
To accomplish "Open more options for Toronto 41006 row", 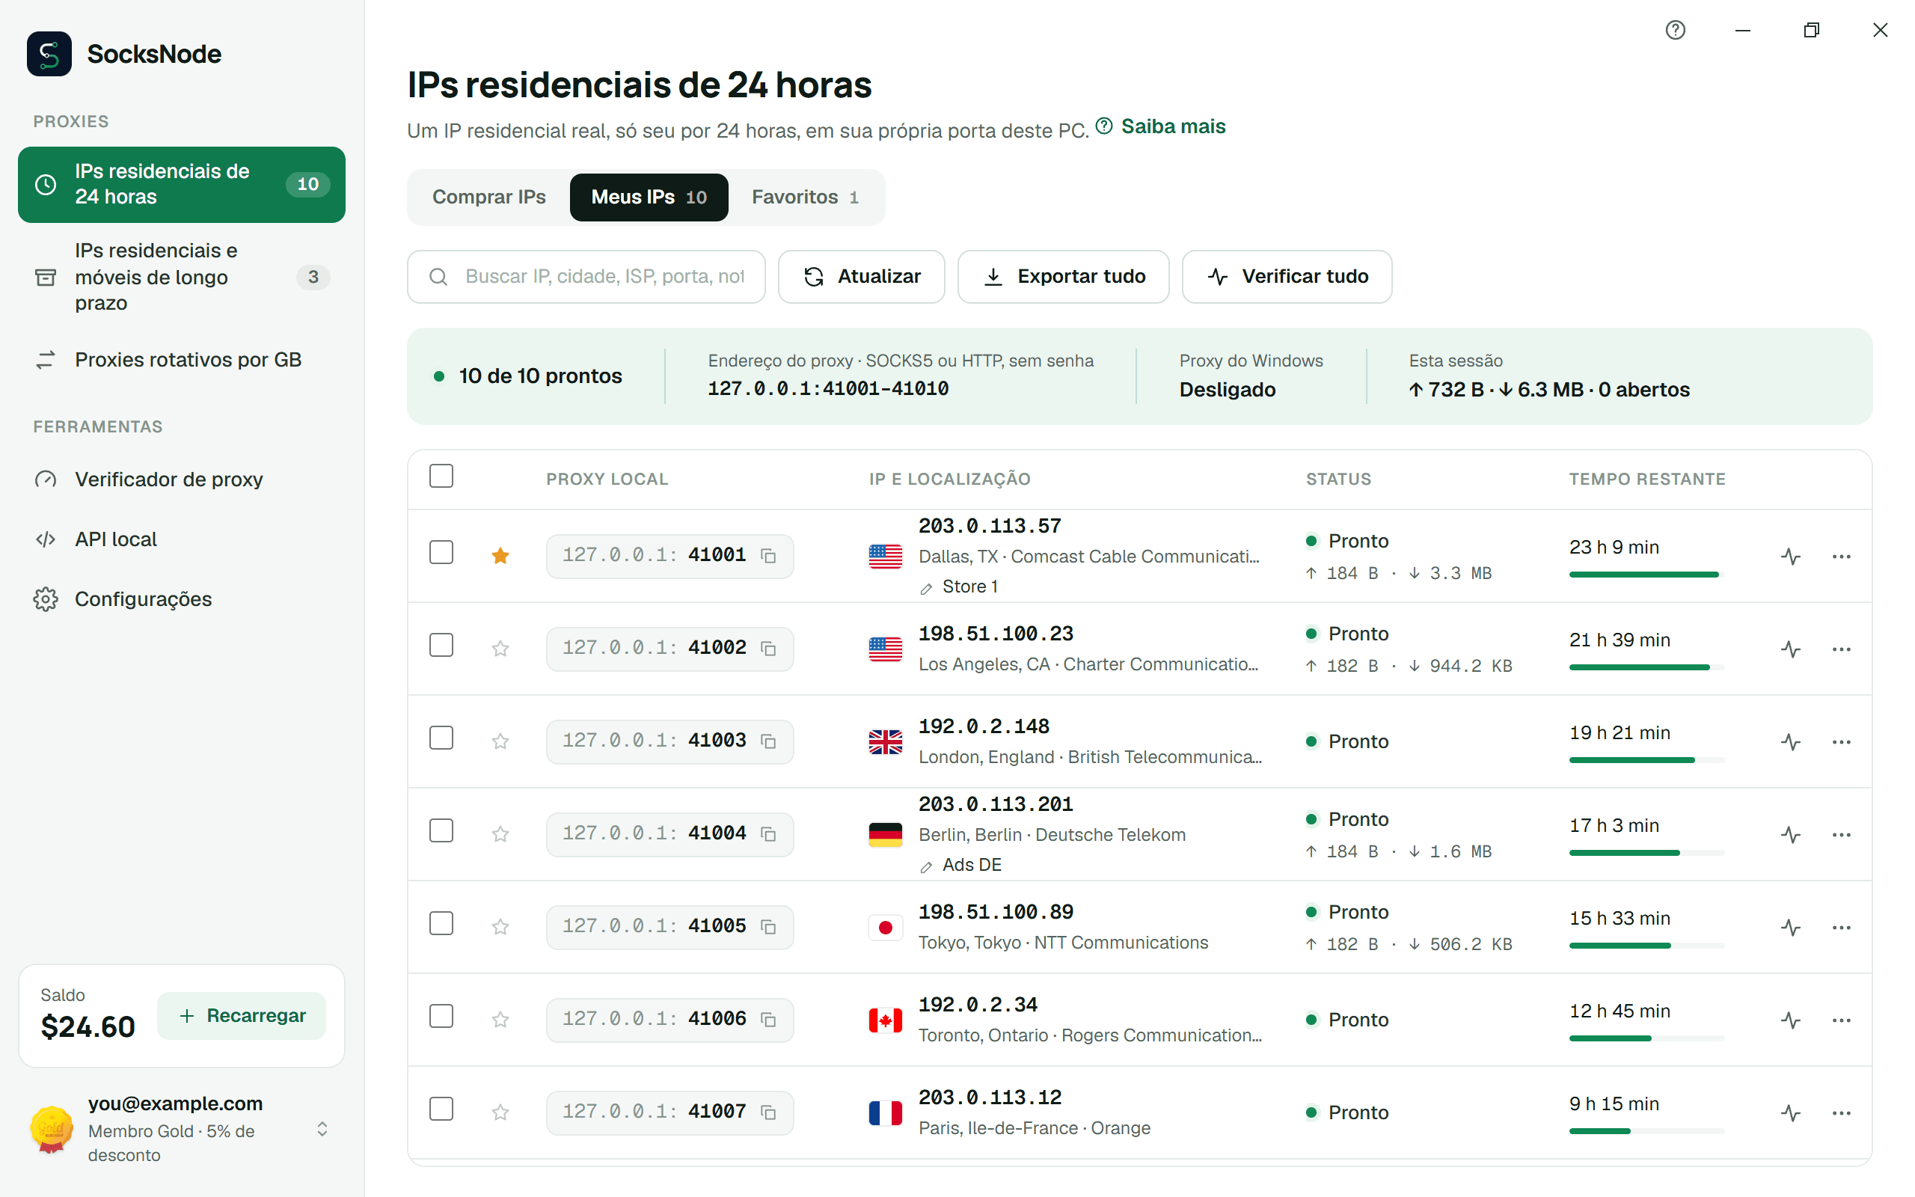I will (x=1842, y=1020).
